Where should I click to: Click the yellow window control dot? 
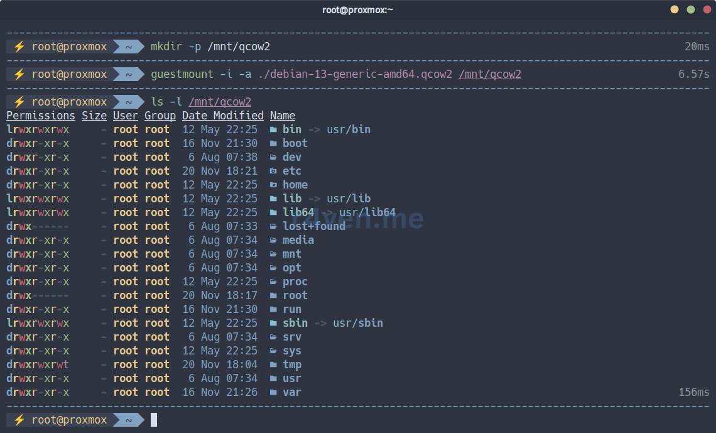tap(675, 9)
